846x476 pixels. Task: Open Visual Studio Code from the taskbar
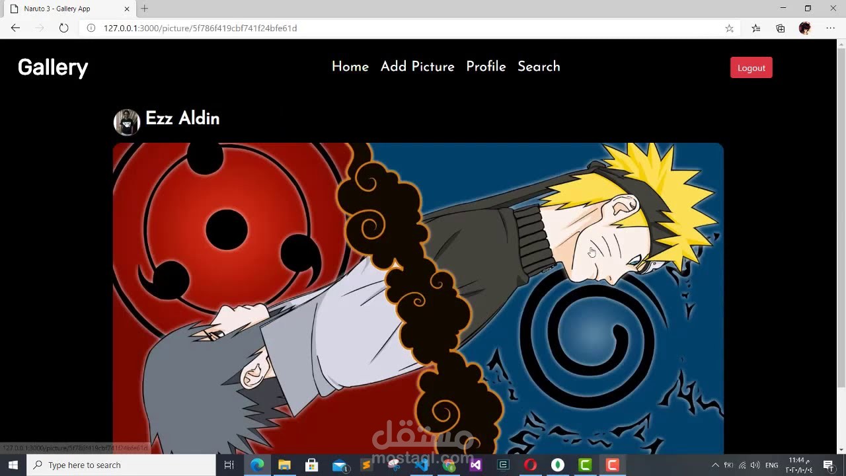click(421, 465)
